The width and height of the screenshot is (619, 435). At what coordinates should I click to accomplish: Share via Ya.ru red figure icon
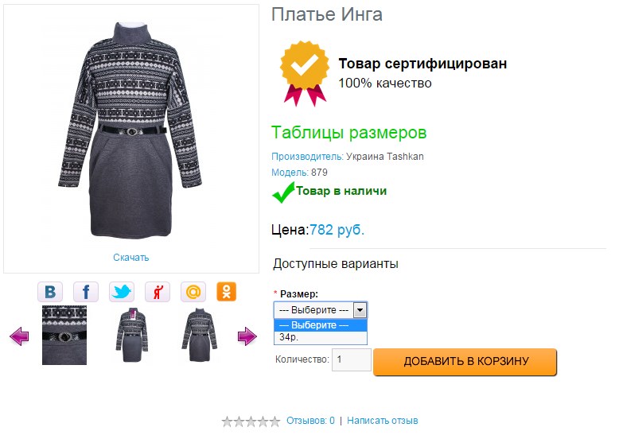point(158,292)
